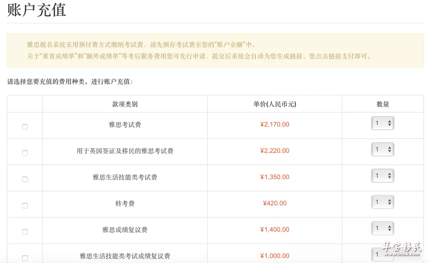The height and width of the screenshot is (263, 429).
Task: Click notice line about 重寄成绩单 and 额外成绩单
Action: click(199, 56)
